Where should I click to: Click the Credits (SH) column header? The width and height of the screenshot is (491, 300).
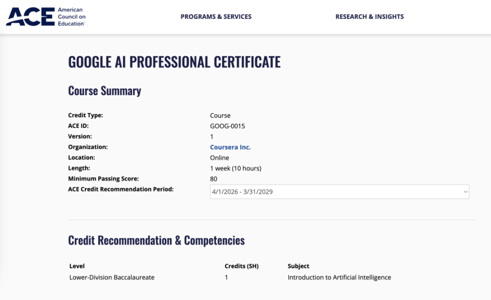pyautogui.click(x=241, y=266)
